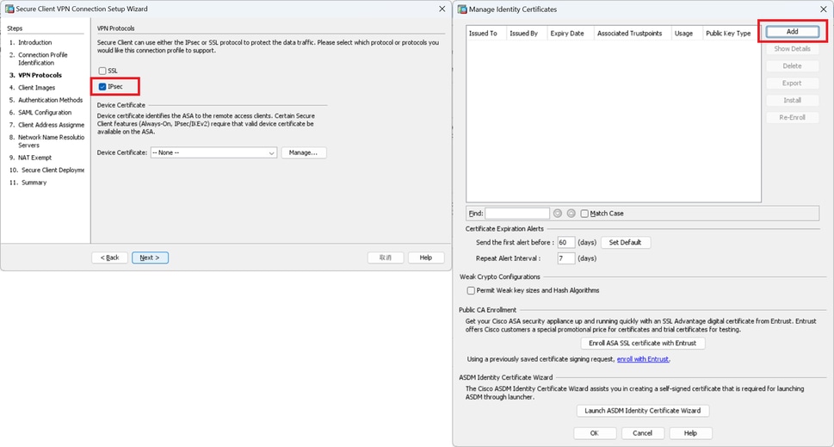Close the VPN Connection Setup Wizard window
This screenshot has height=447, width=834.
coord(442,9)
